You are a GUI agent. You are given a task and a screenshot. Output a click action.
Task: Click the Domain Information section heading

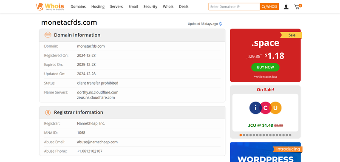click(x=77, y=35)
